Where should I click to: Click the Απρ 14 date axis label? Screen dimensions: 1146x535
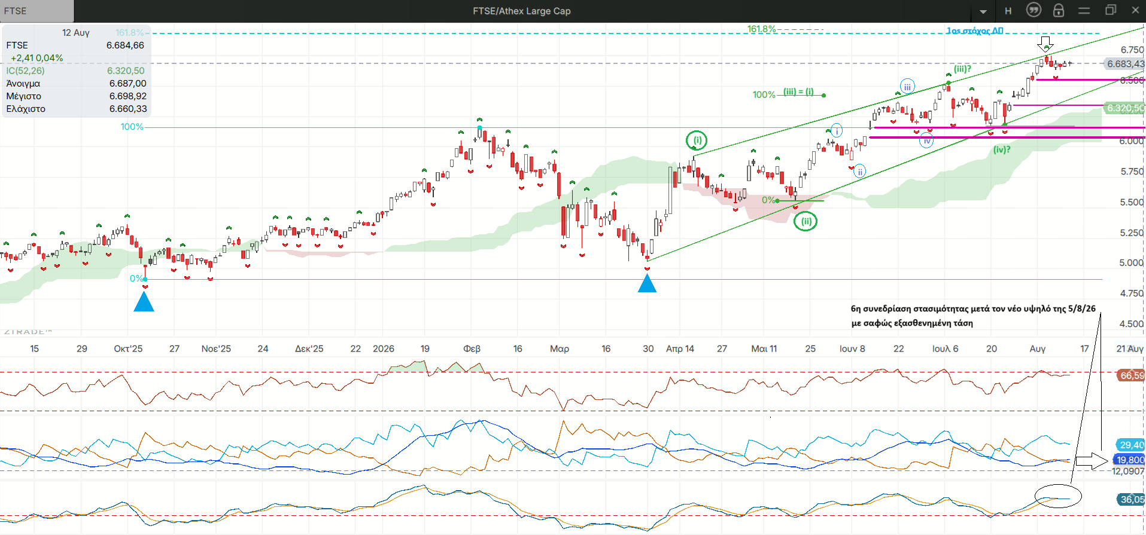(x=680, y=348)
